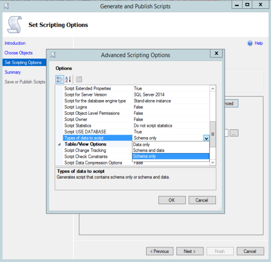Click the Next button in wizard
The width and height of the screenshot is (271, 262).
pyautogui.click(x=189, y=251)
